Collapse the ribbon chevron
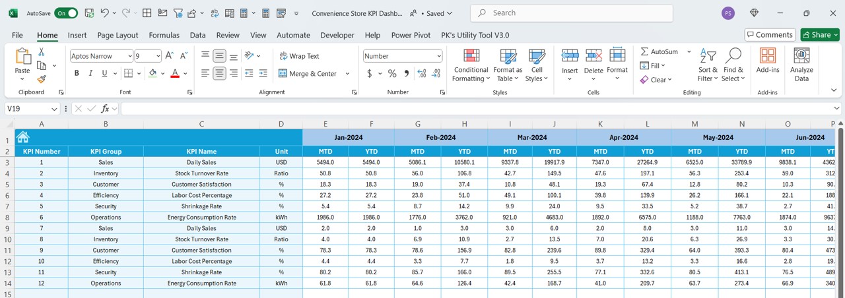 point(835,90)
